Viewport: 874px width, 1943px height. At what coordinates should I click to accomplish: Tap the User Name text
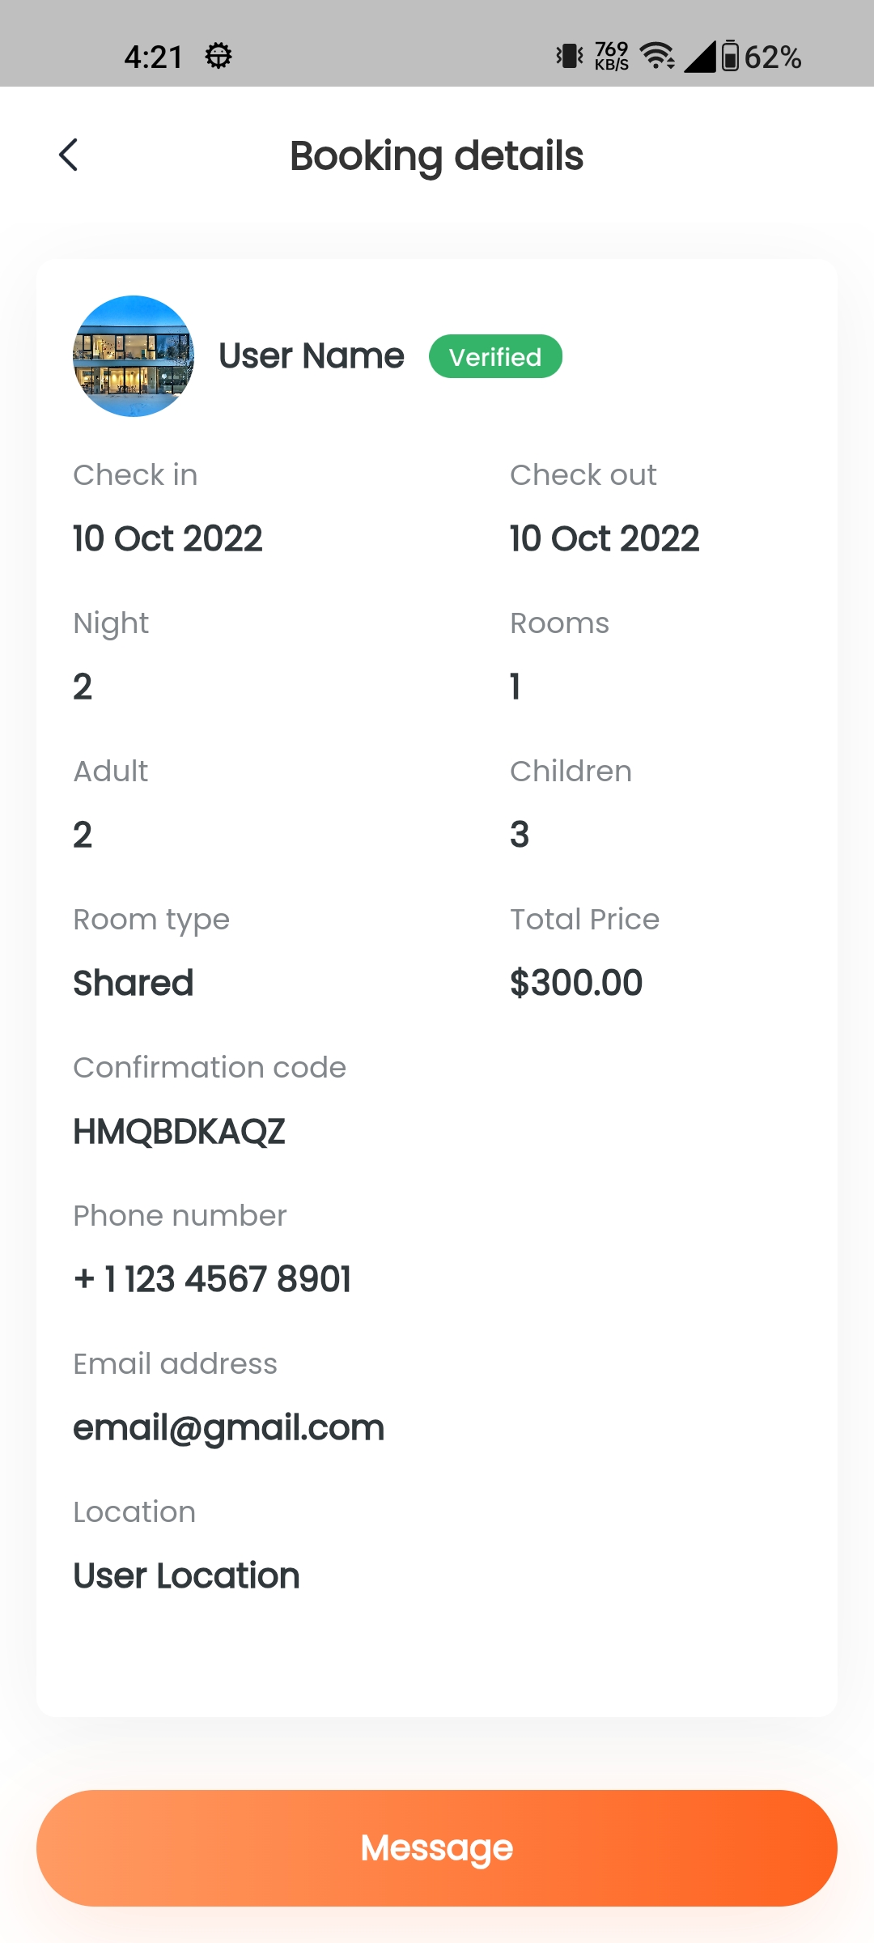312,356
